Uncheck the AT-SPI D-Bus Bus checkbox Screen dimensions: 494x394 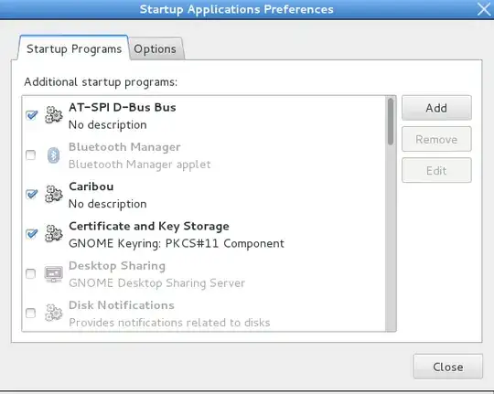click(31, 115)
